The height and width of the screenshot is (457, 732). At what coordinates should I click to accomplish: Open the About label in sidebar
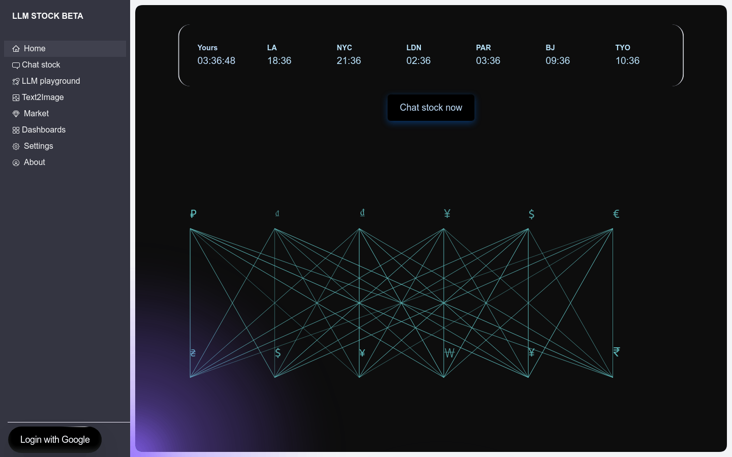pos(35,162)
